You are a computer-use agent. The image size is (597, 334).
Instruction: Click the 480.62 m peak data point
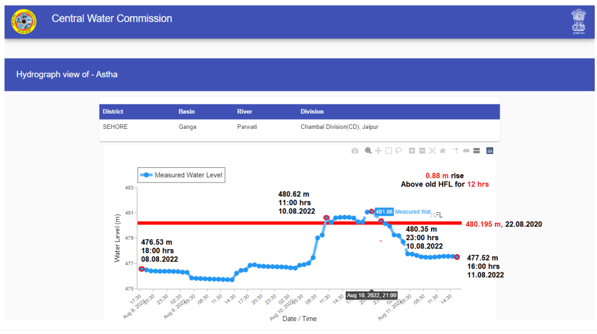[326, 217]
